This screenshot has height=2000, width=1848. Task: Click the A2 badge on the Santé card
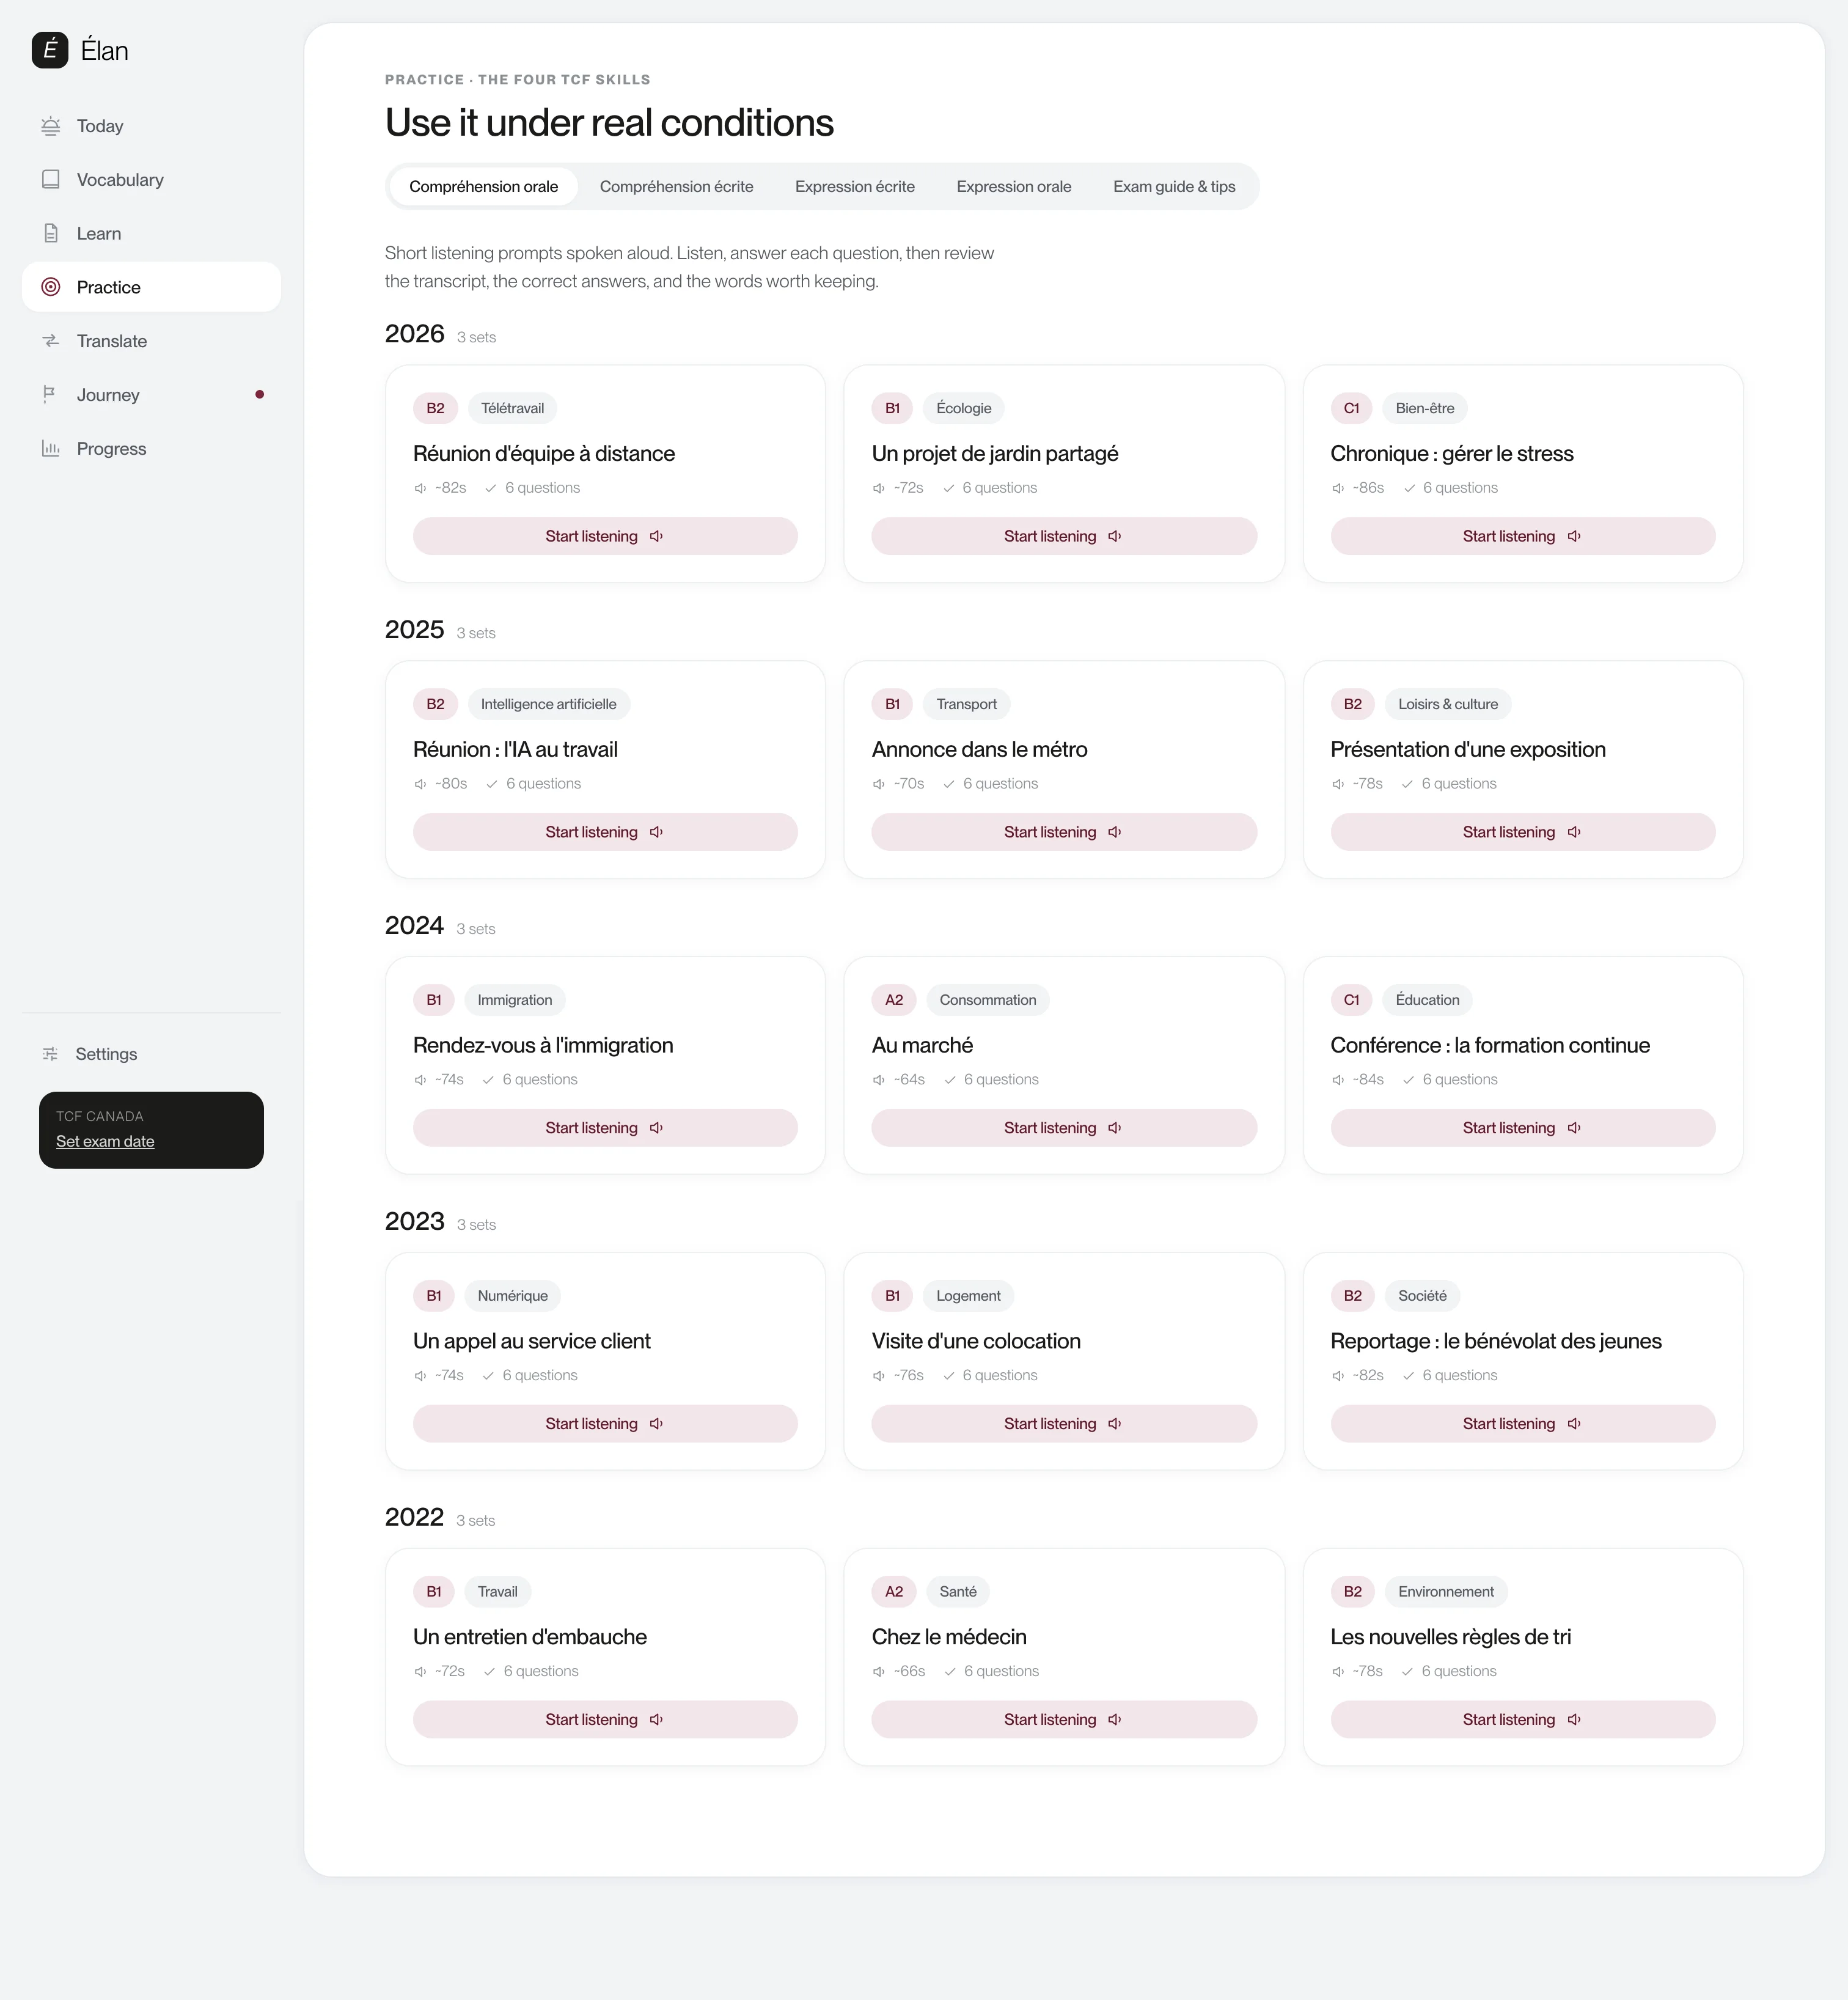[894, 1592]
